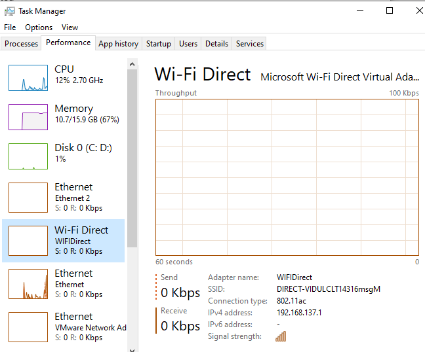Screen dimensions: 425x352
Task: Click the '100 Kbps' graph scale label
Action: point(404,93)
